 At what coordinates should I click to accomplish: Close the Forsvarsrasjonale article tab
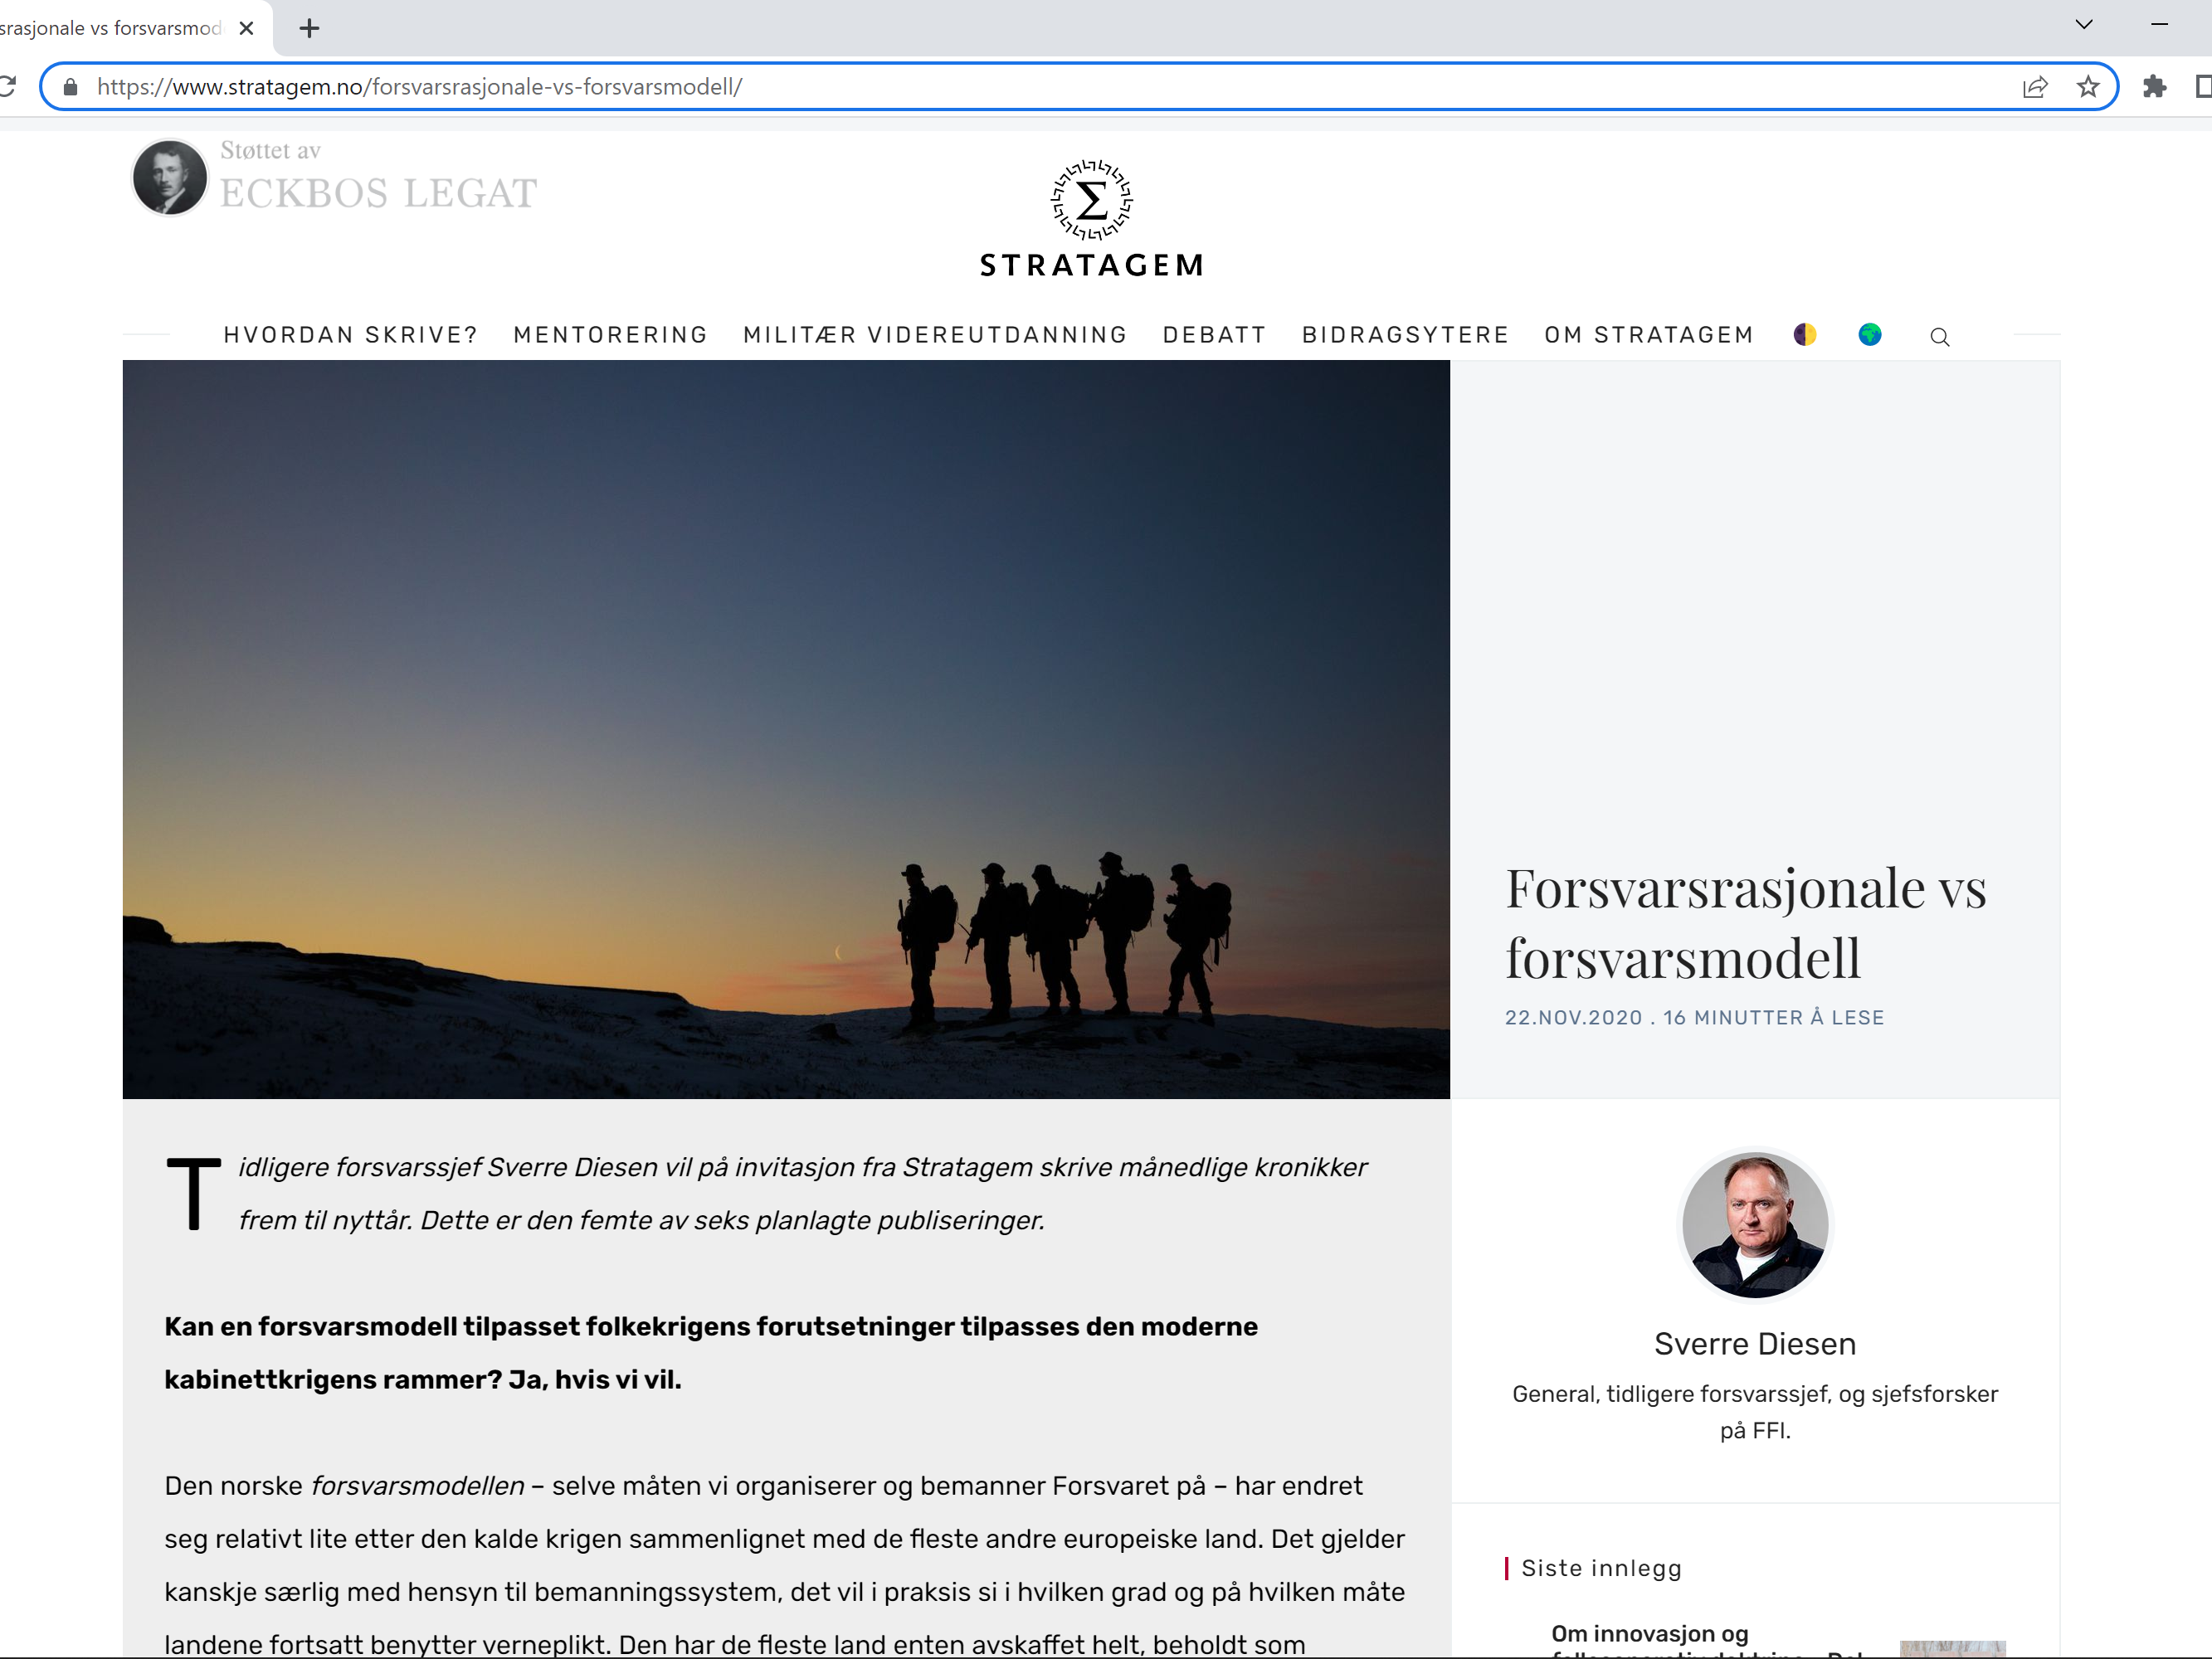pyautogui.click(x=246, y=28)
